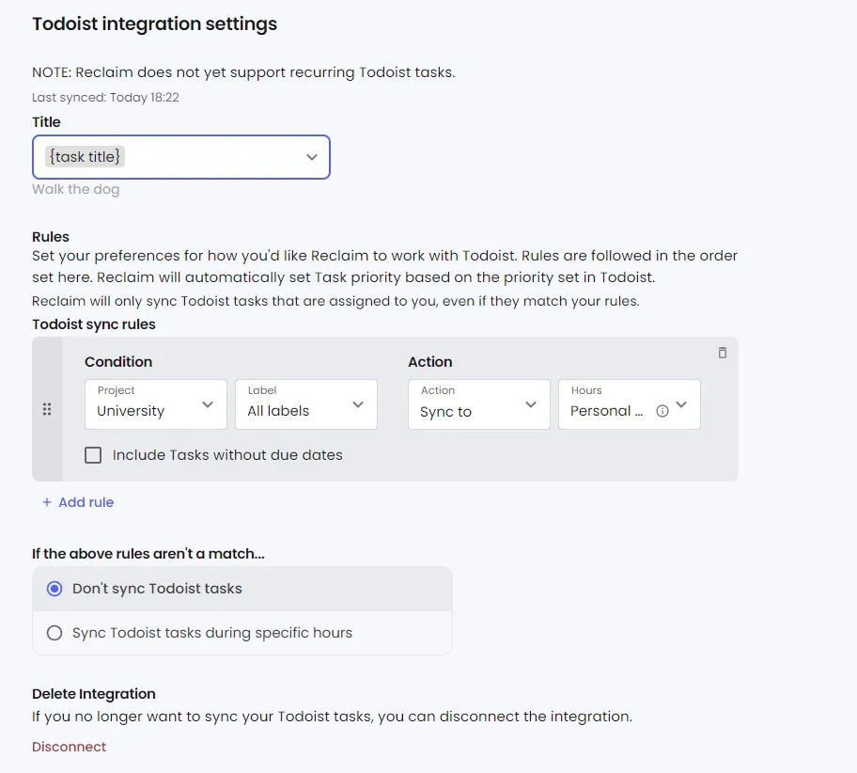Click the NOTE about recurring Todoist tasks

tap(243, 72)
